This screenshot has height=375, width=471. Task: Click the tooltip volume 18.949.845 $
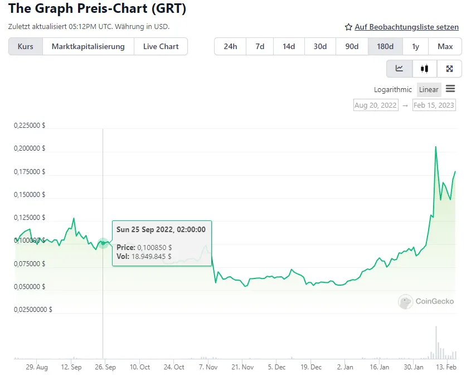pyautogui.click(x=152, y=257)
